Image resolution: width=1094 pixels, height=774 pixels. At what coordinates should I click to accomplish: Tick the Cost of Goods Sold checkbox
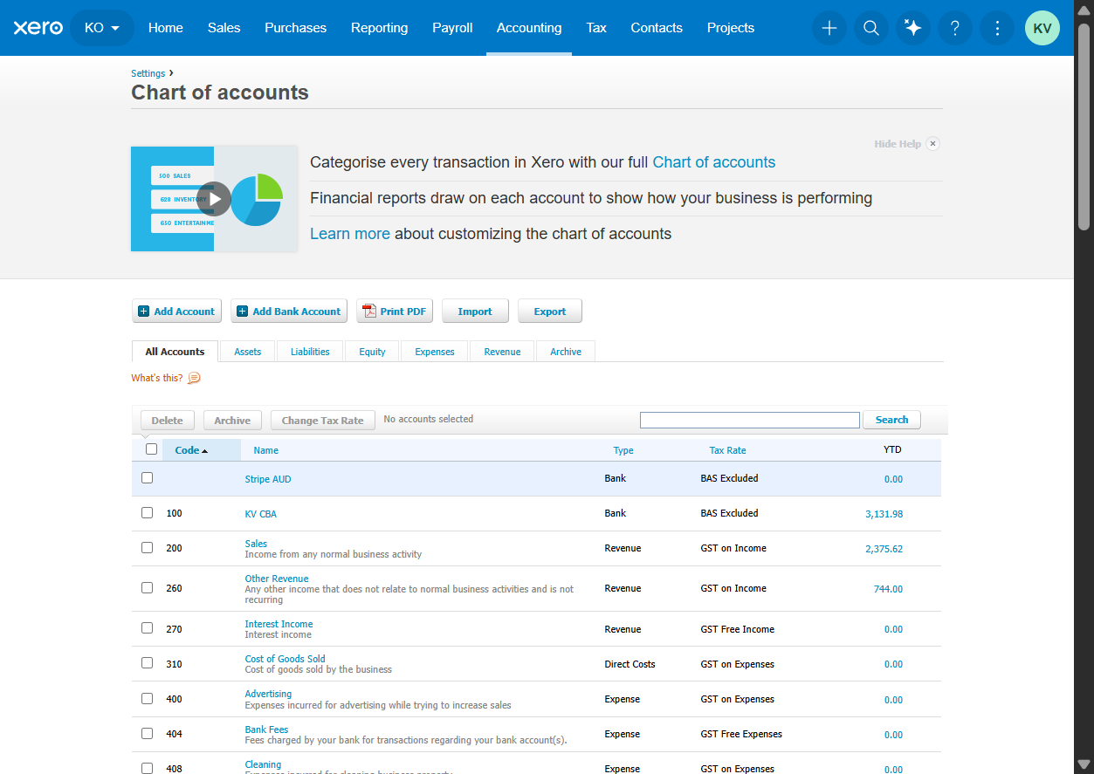coord(147,663)
